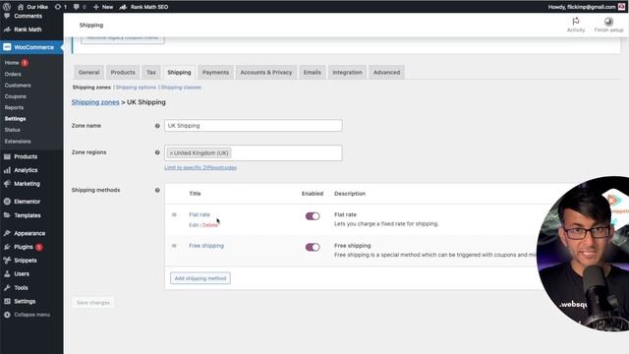Go back to Shipping zones breadcrumb

pyautogui.click(x=95, y=102)
